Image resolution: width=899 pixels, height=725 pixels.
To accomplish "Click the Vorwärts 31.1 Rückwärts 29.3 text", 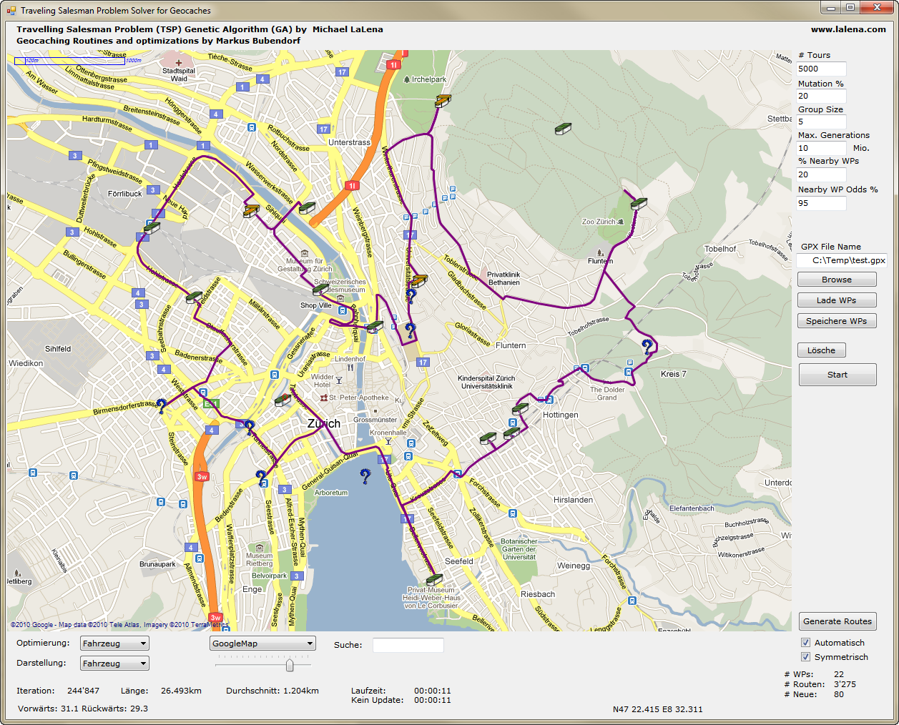I will coord(83,709).
